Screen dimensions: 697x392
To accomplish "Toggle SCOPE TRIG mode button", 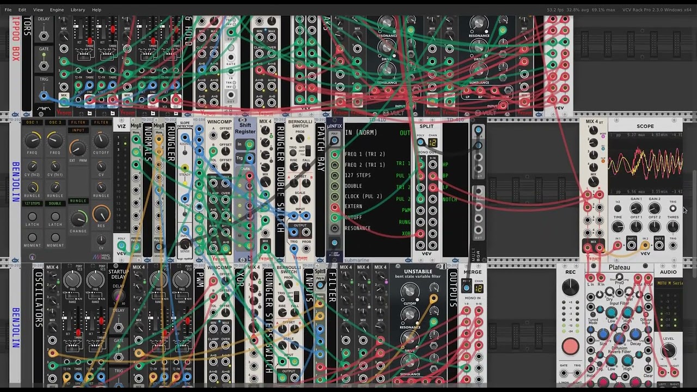I will (673, 209).
